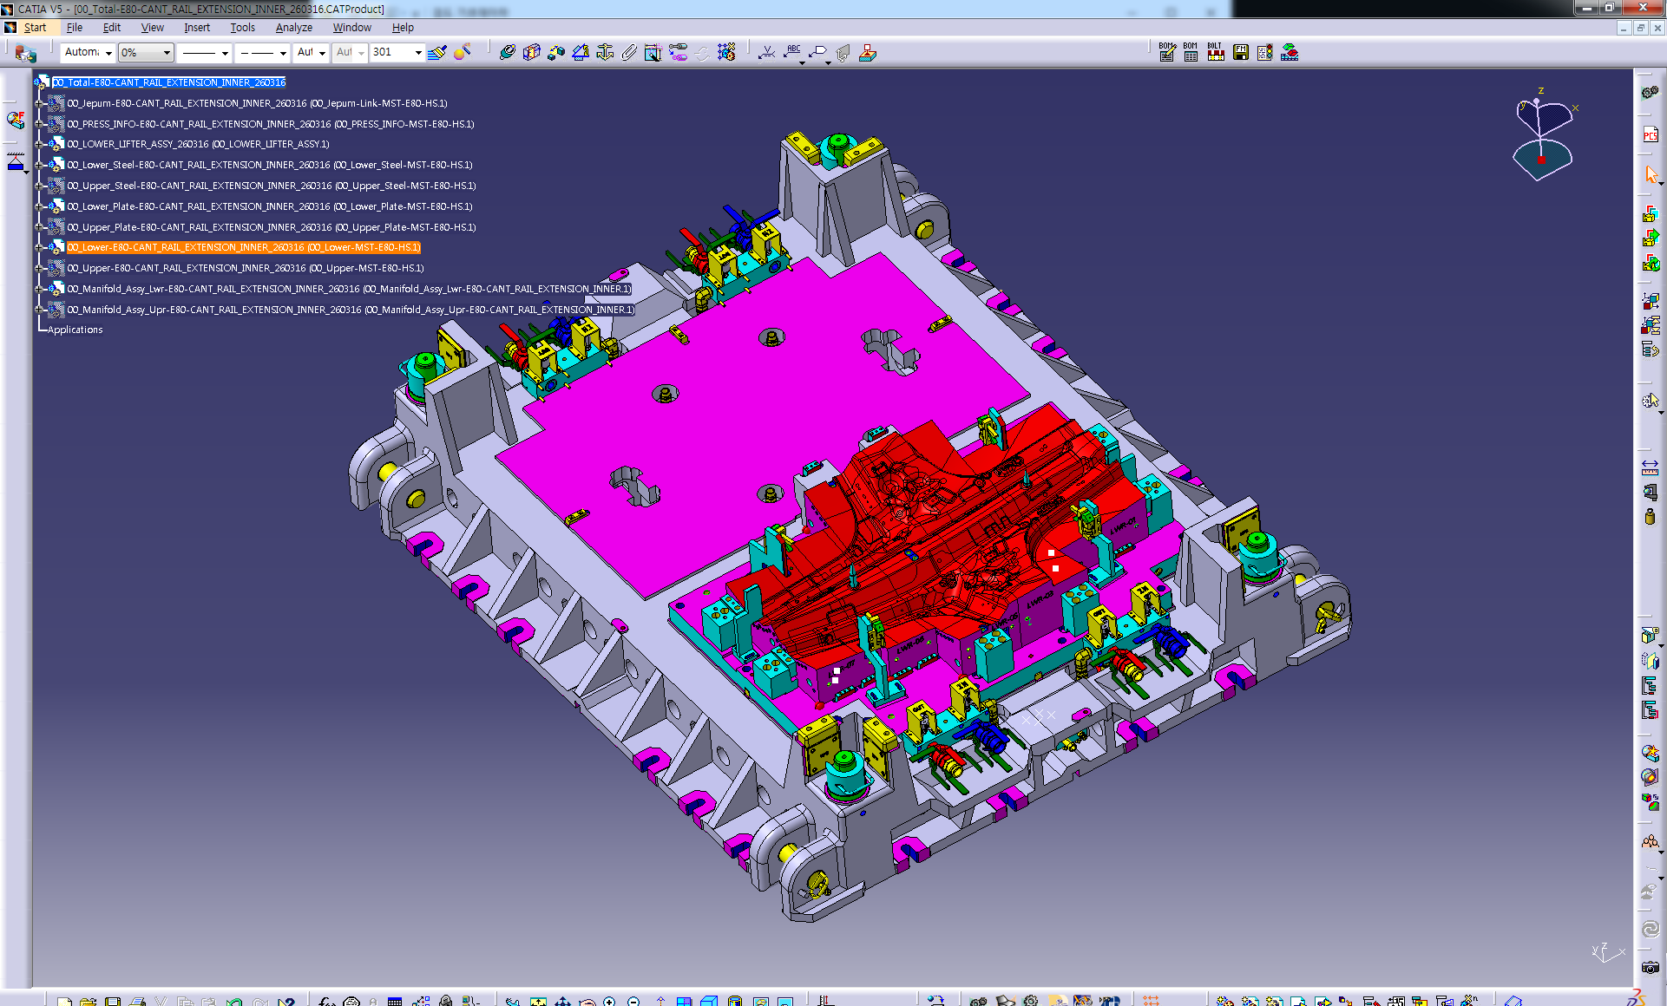Viewport: 1667px width, 1006px height.
Task: Click the PCS icon on the right toolbar
Action: click(1650, 135)
